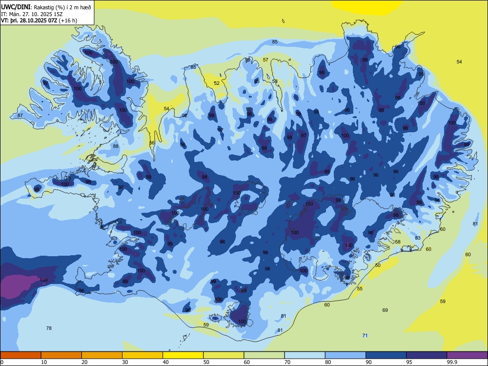488x366 pixels.
Task: Click the "20" legend scale label
Action: point(84,362)
